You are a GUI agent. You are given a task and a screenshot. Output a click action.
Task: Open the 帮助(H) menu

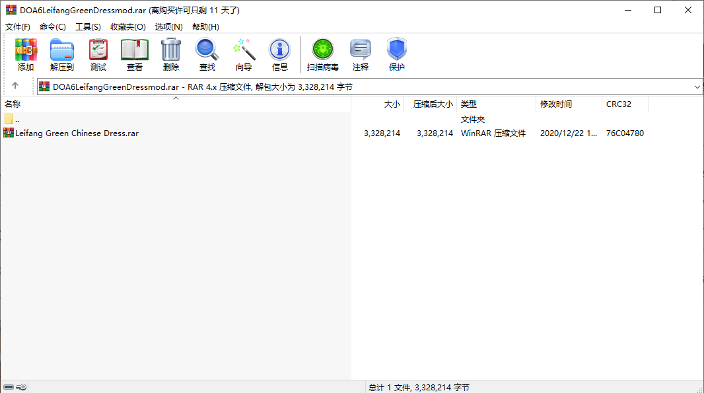pos(205,27)
